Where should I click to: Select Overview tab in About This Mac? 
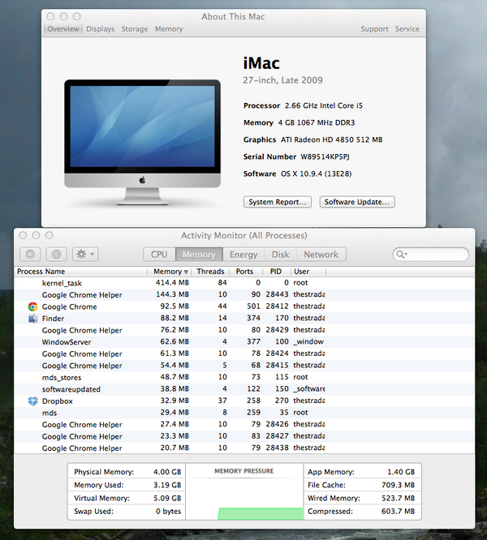(x=63, y=29)
